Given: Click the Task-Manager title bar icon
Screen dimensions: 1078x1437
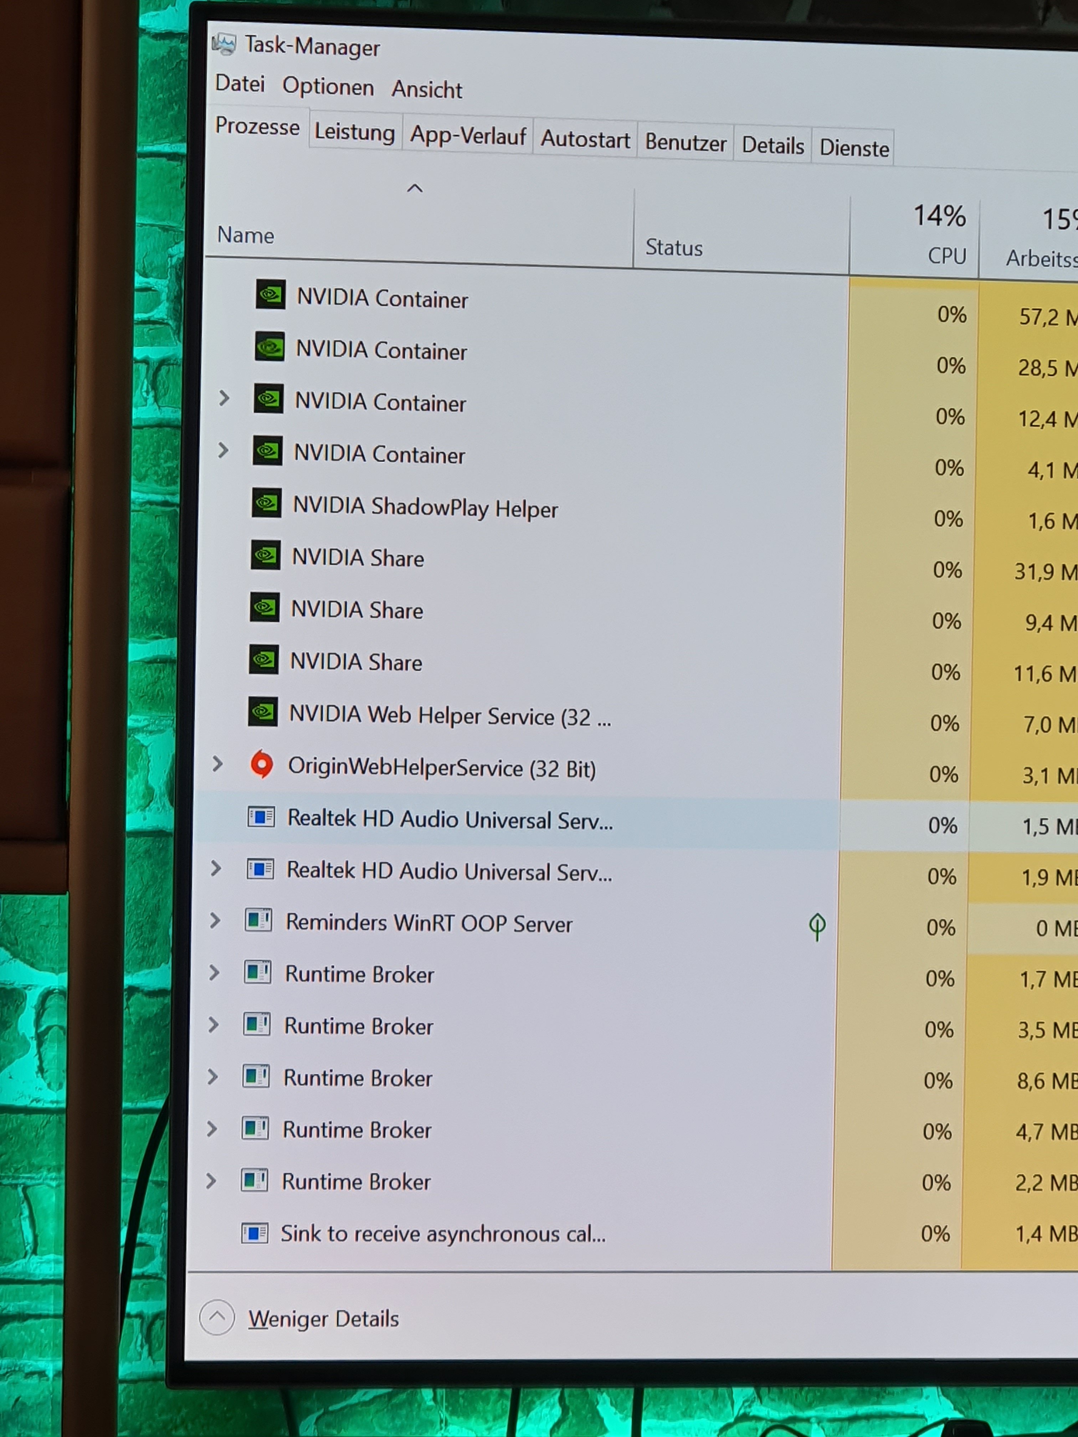Looking at the screenshot, I should 224,43.
